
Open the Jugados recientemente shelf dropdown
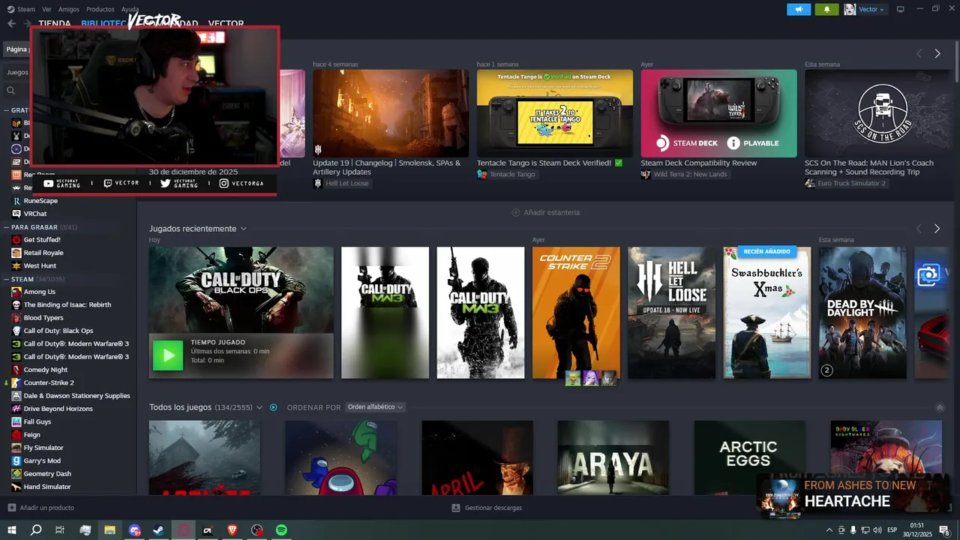point(244,229)
